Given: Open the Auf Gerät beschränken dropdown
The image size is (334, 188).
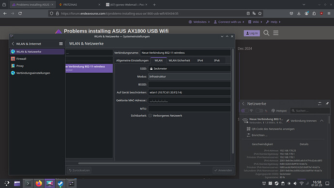Looking at the screenshot, I should point(189,93).
